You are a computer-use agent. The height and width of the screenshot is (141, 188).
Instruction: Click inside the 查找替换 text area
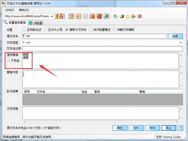tap(101, 61)
